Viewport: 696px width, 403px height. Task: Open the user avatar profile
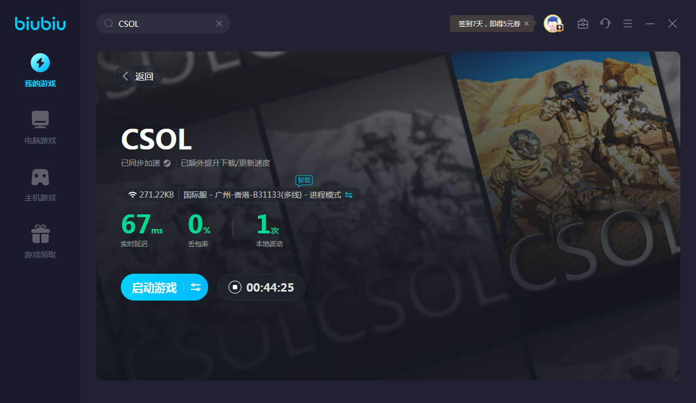[x=553, y=24]
